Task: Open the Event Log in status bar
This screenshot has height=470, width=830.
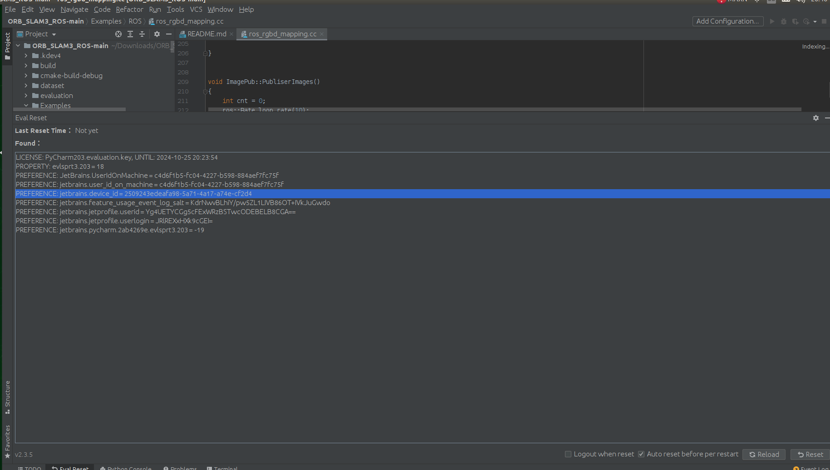Action: (x=811, y=468)
